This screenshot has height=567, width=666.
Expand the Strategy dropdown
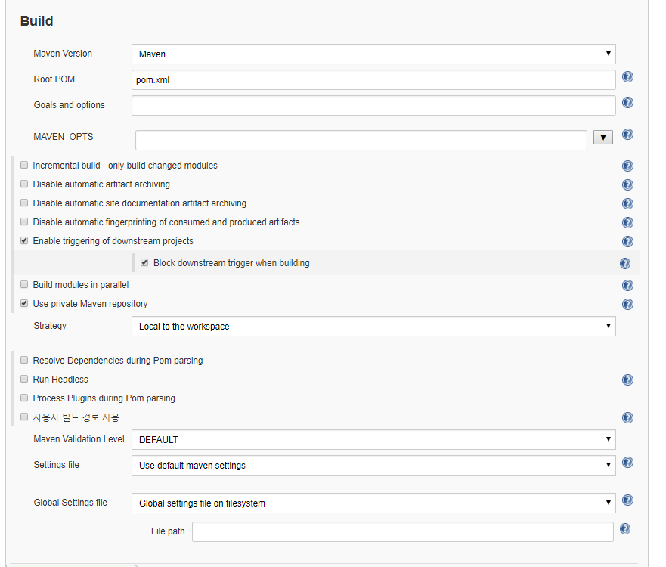(373, 327)
